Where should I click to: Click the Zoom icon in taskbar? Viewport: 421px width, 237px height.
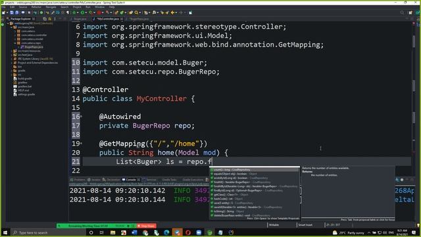point(199,232)
